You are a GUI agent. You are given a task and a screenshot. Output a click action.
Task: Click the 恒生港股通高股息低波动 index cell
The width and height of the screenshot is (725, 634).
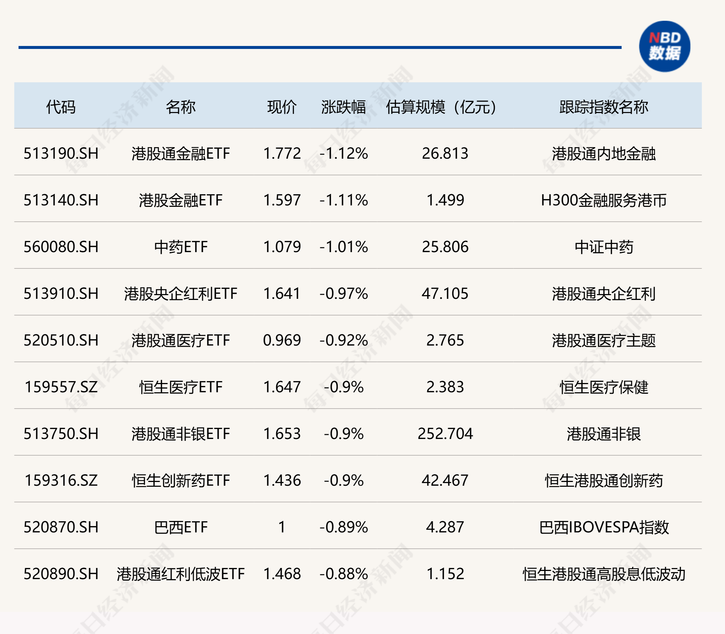point(604,574)
